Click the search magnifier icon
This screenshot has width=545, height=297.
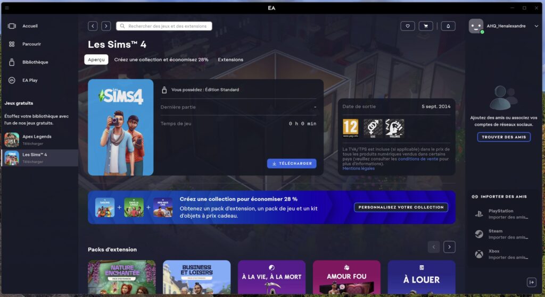(x=122, y=26)
